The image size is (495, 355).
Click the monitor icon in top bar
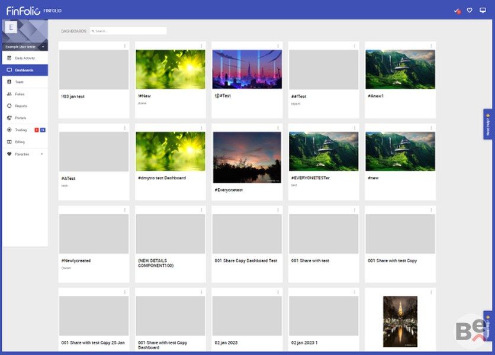pos(483,11)
